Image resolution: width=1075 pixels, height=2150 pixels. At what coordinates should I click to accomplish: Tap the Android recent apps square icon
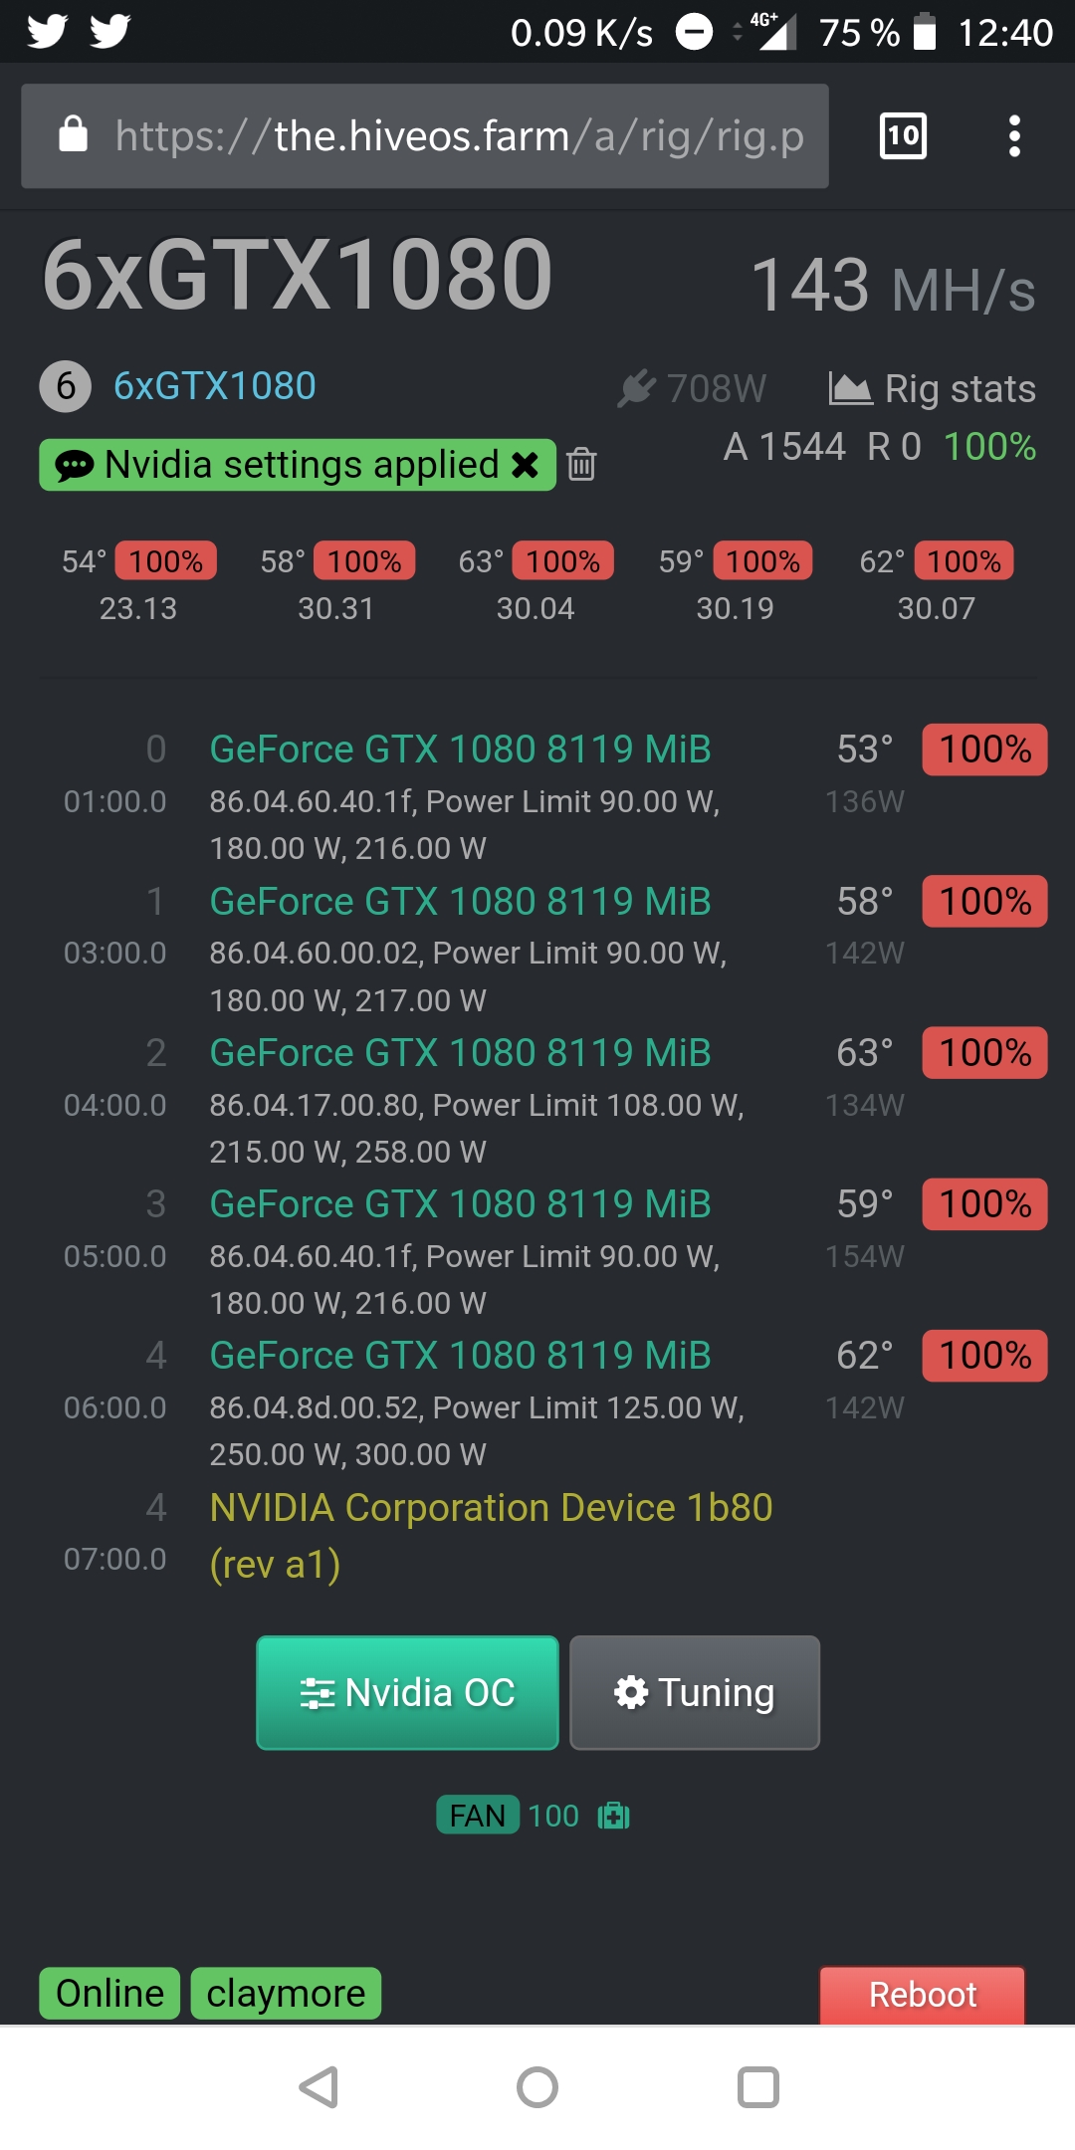pyautogui.click(x=757, y=2087)
